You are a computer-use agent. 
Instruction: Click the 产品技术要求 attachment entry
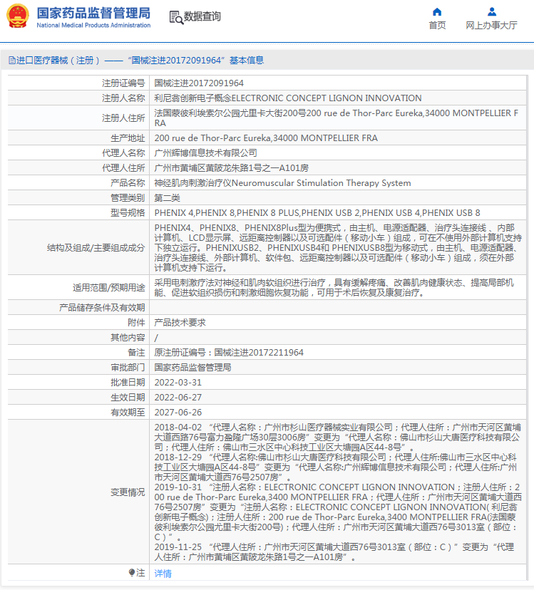[180, 322]
